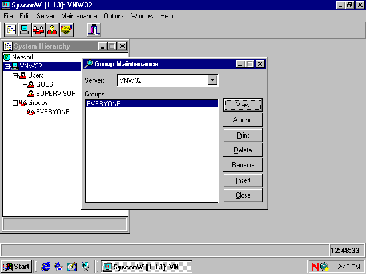Screen dimensions: 366x274
Task: Click the 12:48 PM taskbar clock
Action: tap(347, 267)
